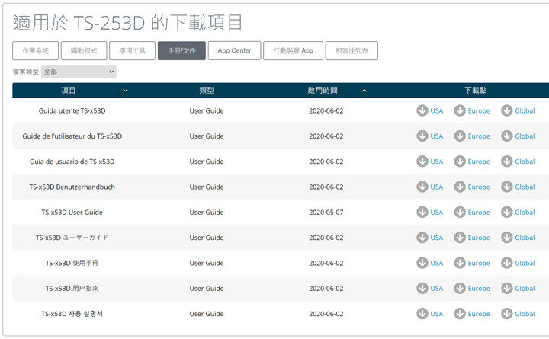Click the 下載點 column header

coord(476,90)
